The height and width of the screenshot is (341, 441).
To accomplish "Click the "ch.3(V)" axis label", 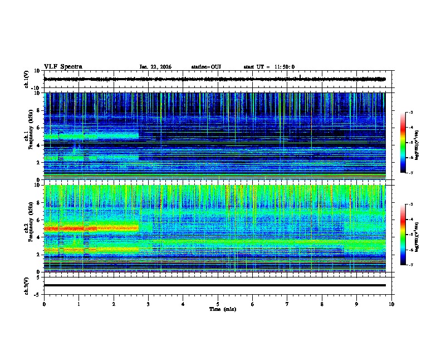I will pyautogui.click(x=26, y=286).
